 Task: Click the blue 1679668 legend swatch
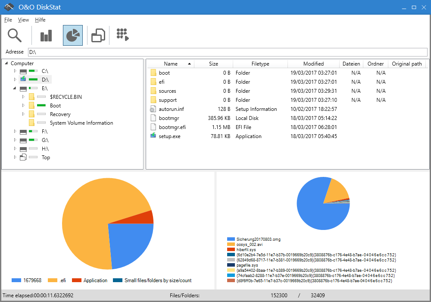(16, 280)
